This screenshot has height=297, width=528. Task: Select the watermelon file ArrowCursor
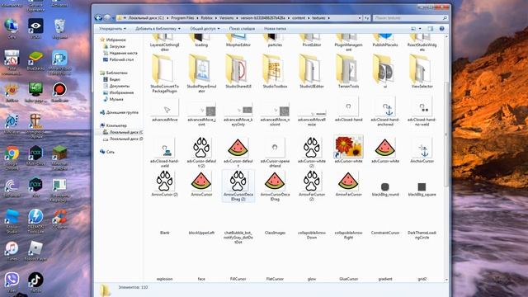point(201,183)
